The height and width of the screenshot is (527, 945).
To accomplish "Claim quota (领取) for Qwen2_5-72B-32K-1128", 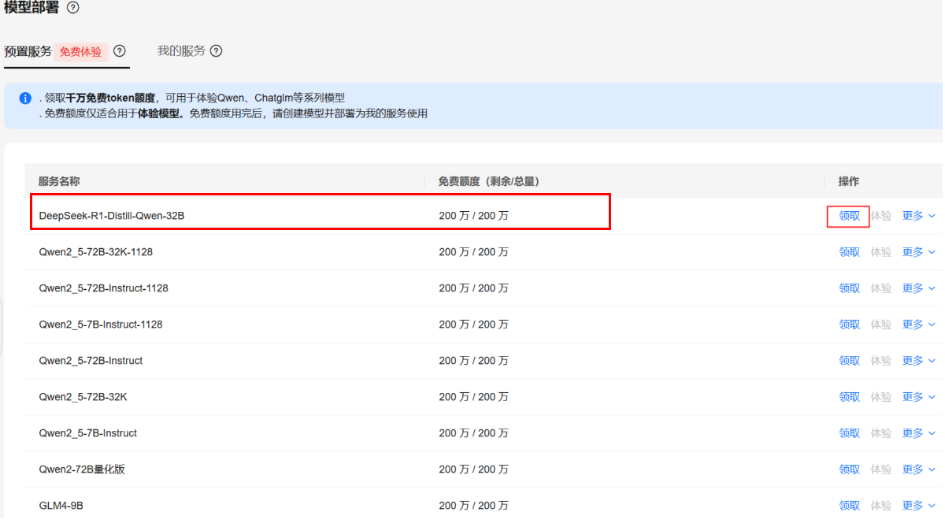I will 850,252.
